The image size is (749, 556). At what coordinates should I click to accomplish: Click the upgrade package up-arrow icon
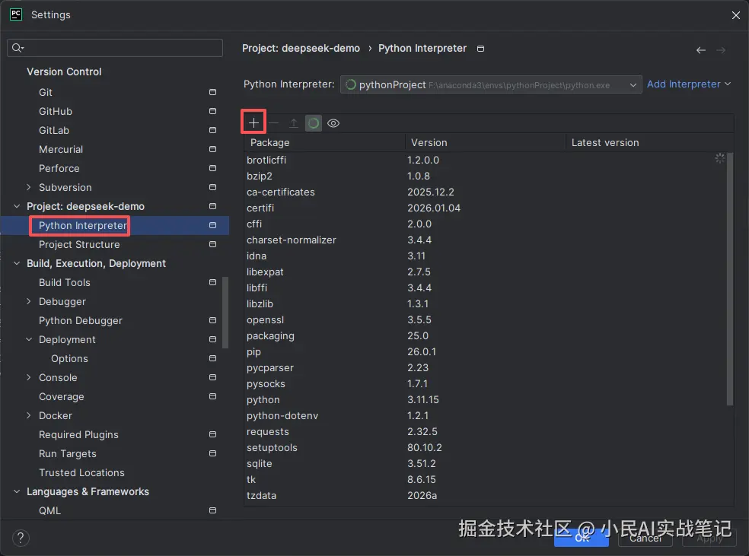(293, 123)
